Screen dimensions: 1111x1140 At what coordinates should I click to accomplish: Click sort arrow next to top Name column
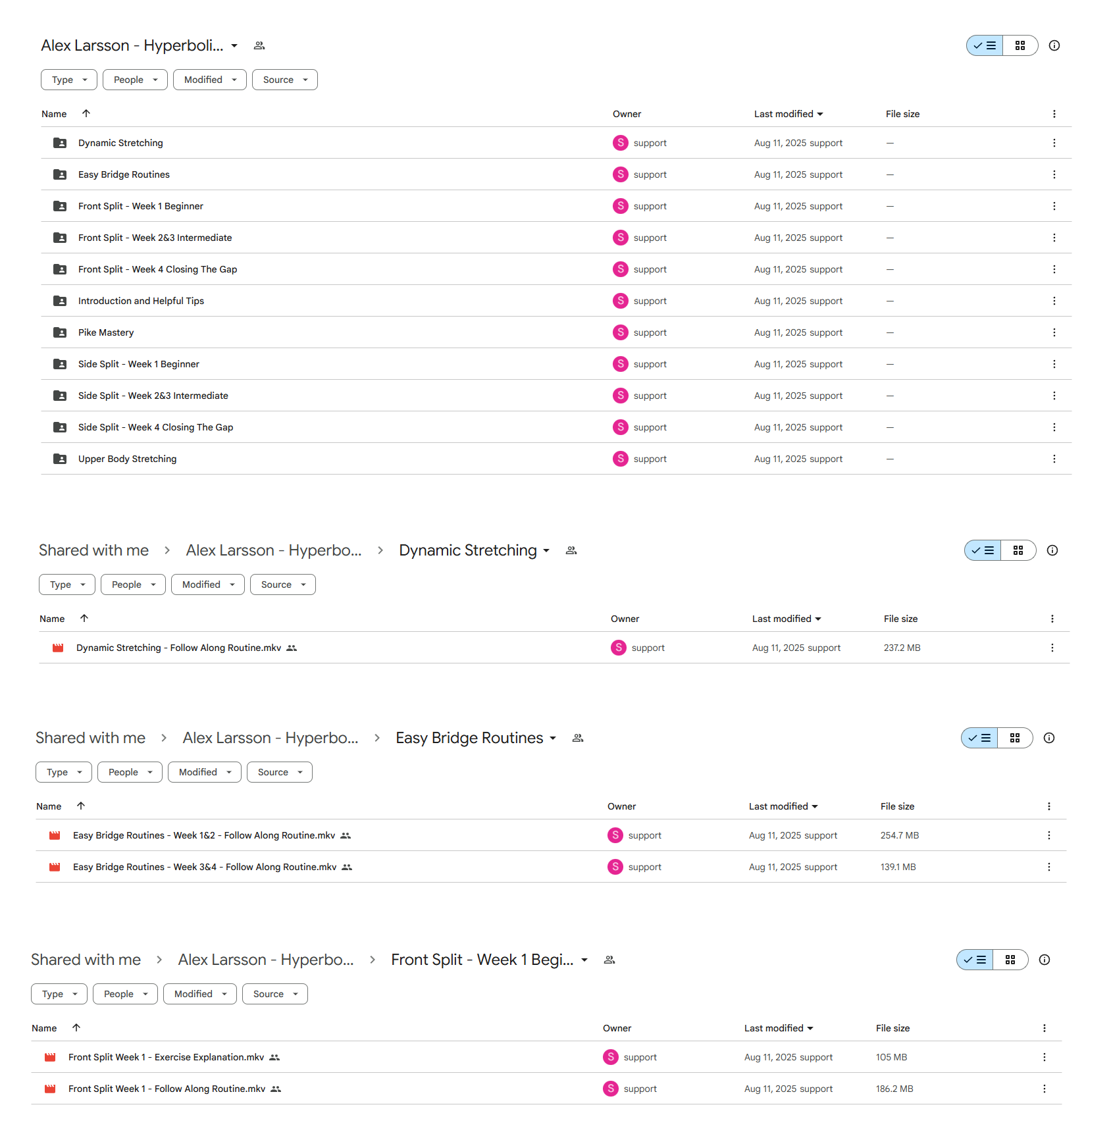pyautogui.click(x=86, y=113)
